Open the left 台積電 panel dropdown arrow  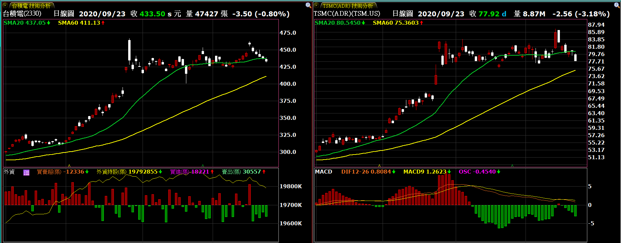pyautogui.click(x=5, y=5)
